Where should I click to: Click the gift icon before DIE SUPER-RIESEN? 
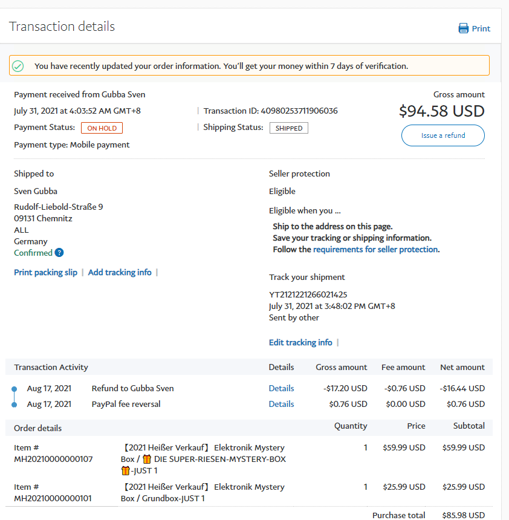[x=147, y=459]
